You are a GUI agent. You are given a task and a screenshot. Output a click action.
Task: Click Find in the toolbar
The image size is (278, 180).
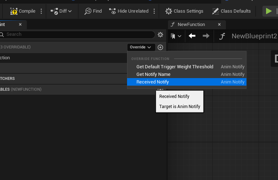click(93, 11)
